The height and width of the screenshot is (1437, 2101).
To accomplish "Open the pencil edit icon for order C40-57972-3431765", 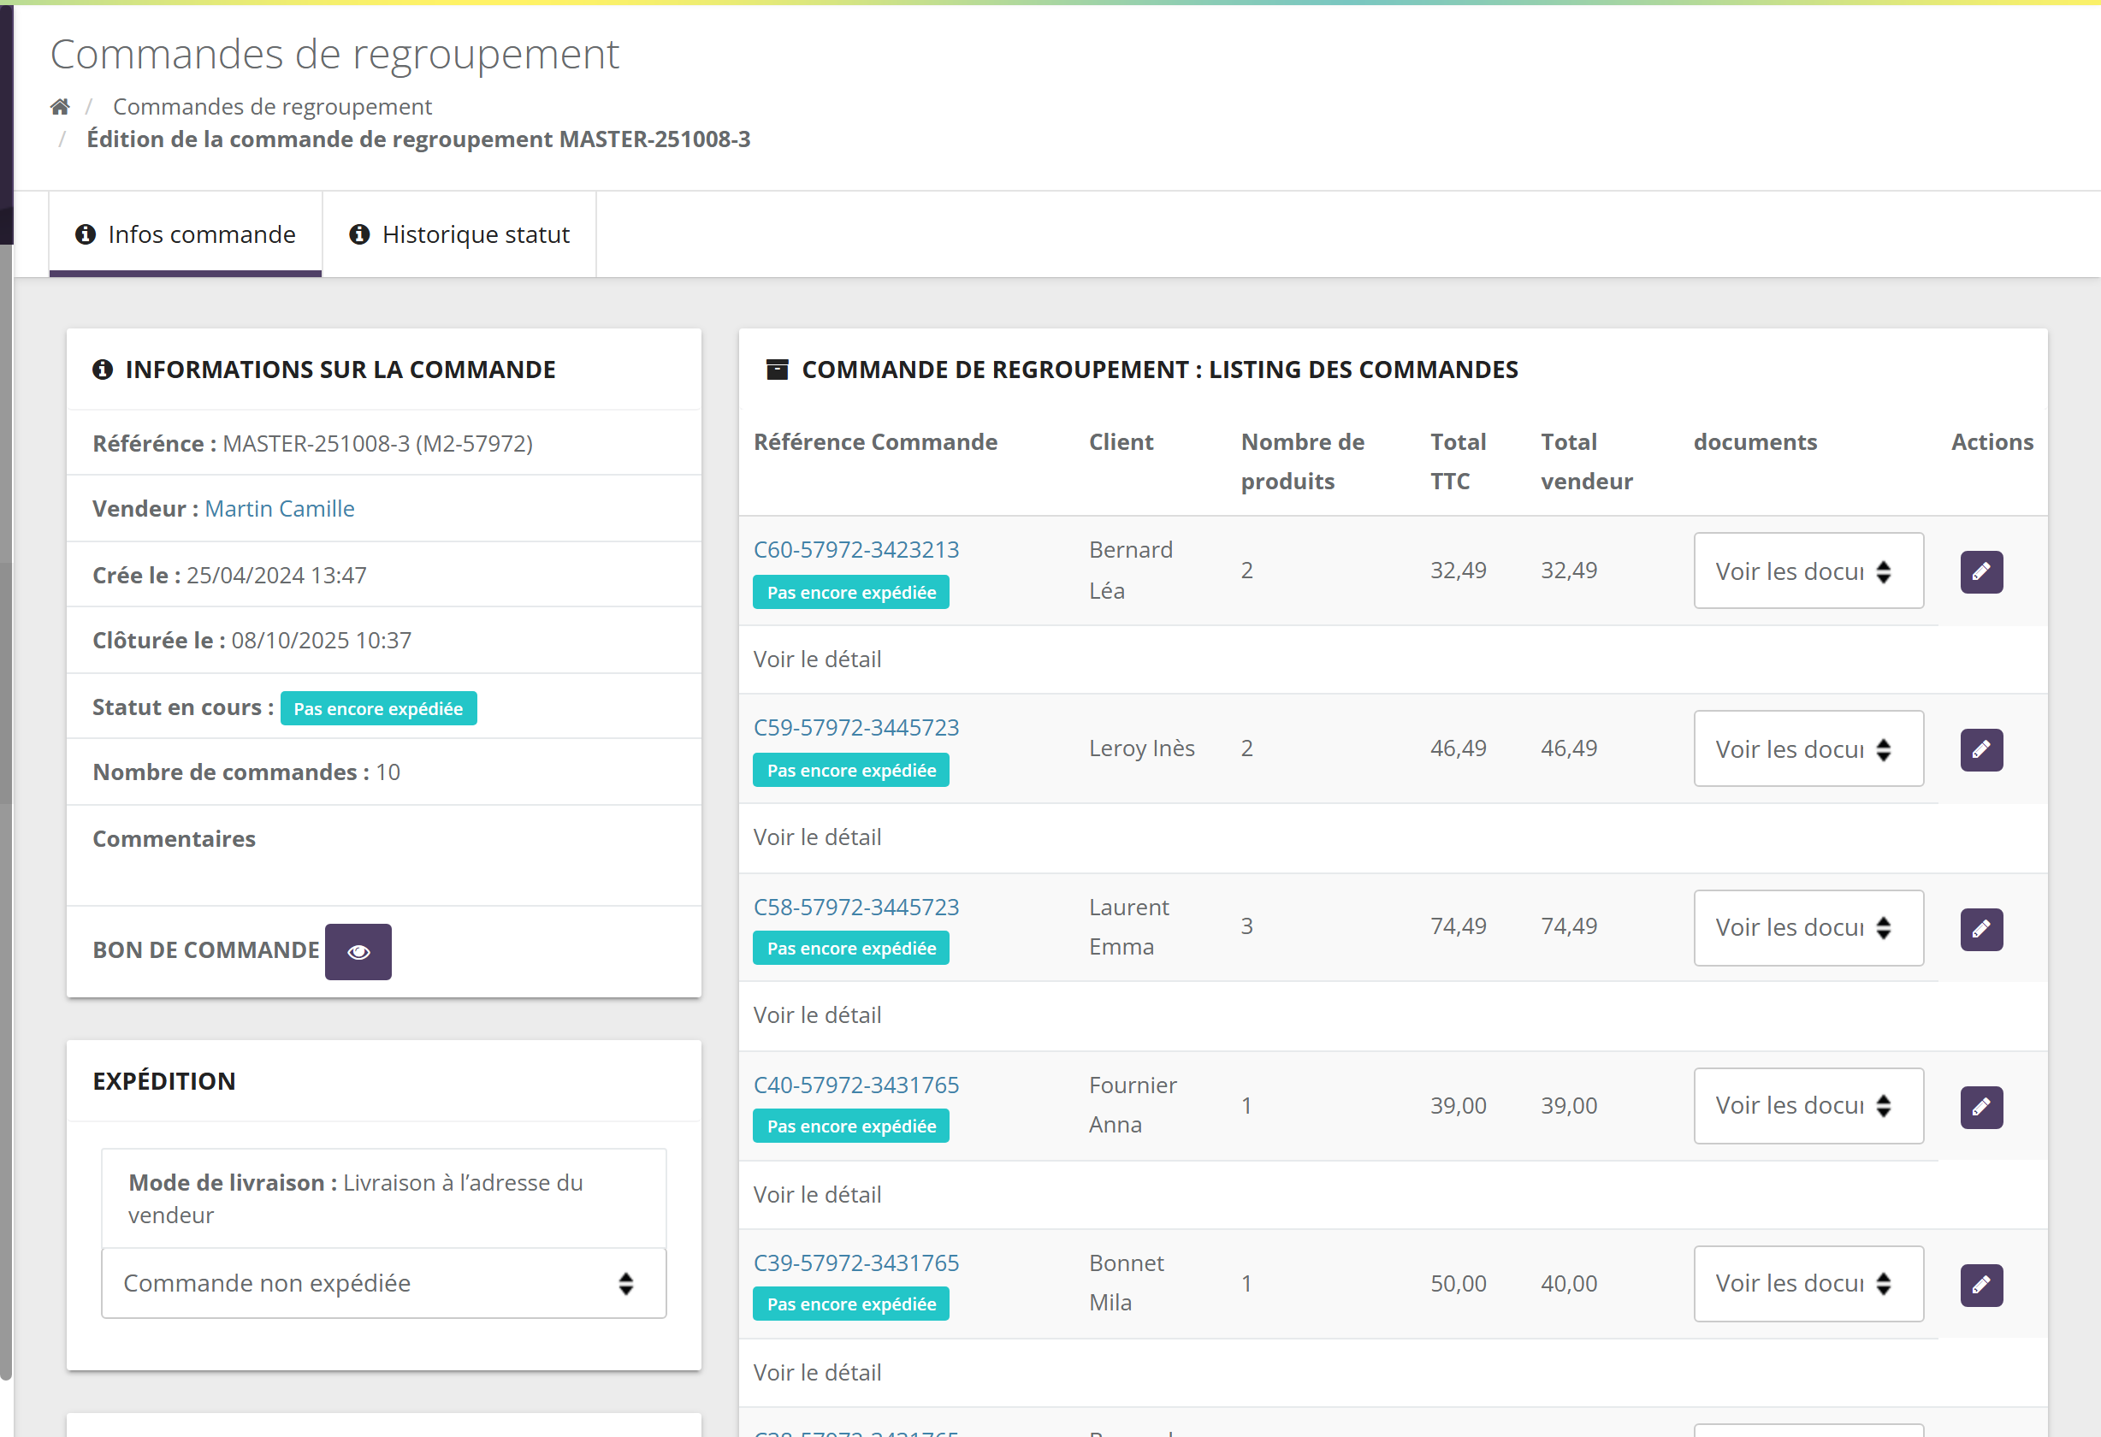I will point(1980,1107).
